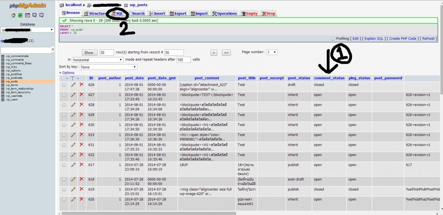Click the wp_comments table icon in sidebar
The width and height of the screenshot is (443, 215).
3,60
